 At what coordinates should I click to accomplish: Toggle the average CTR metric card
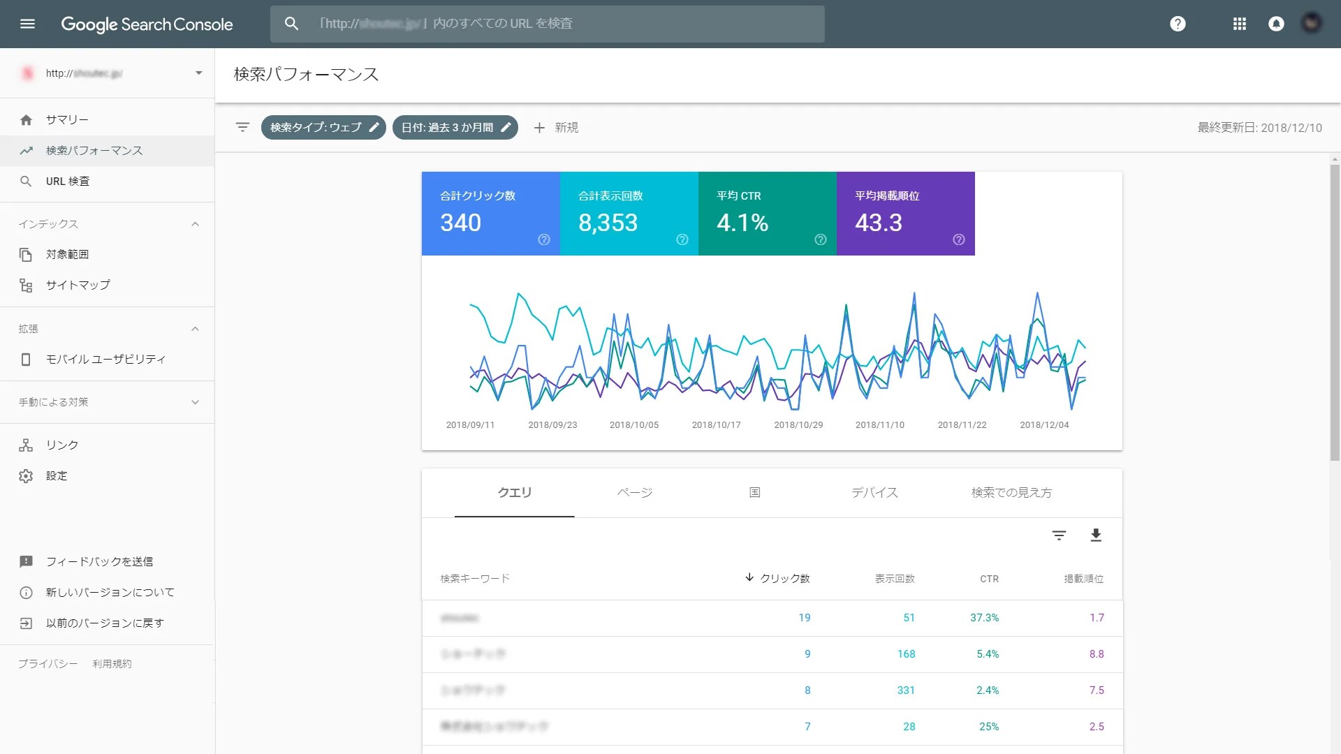tap(767, 213)
